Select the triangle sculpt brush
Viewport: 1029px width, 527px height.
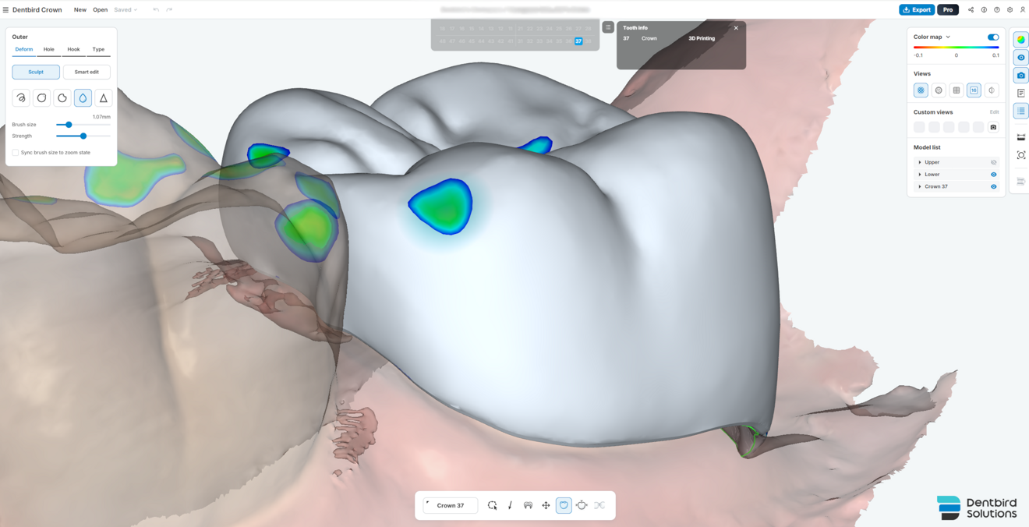(x=103, y=97)
